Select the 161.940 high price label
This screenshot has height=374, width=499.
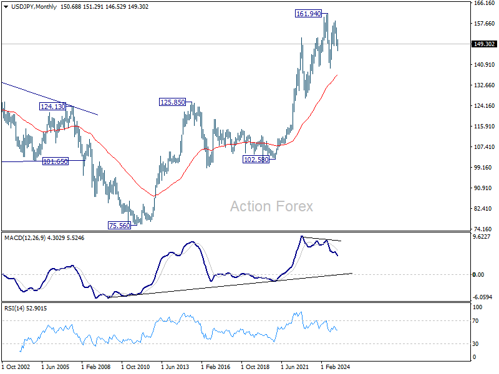[x=308, y=14]
